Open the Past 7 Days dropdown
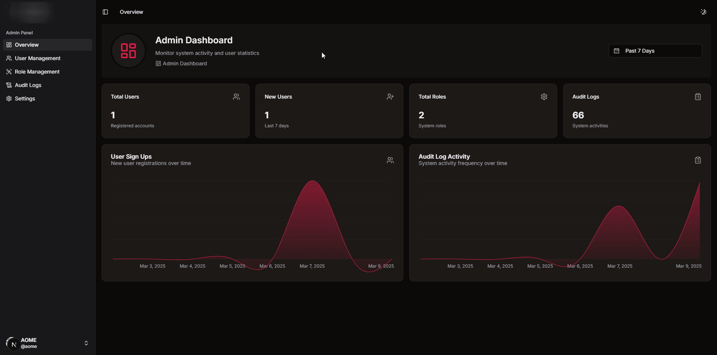Image resolution: width=717 pixels, height=355 pixels. point(655,50)
